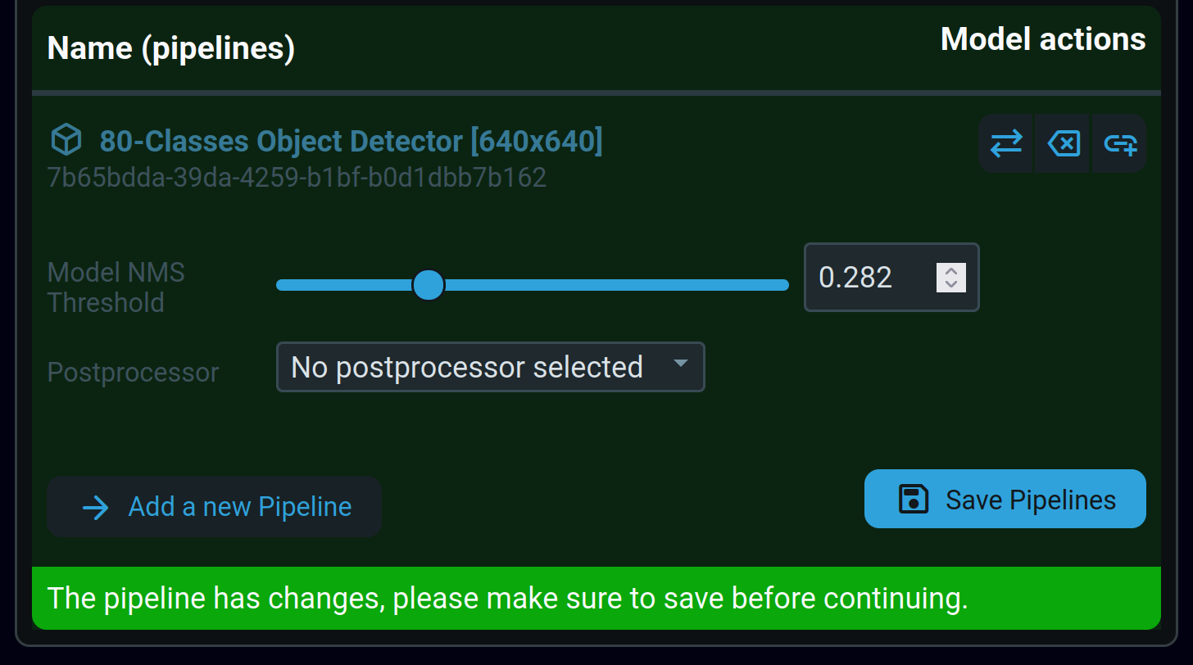The image size is (1193, 665).
Task: Click the Model NMS Threshold slider handle
Action: pos(428,285)
